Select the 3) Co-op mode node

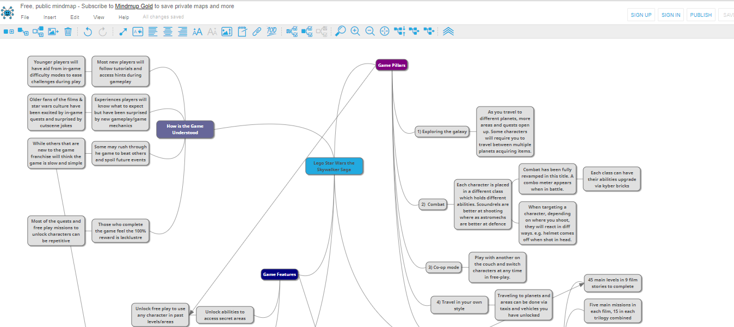[x=443, y=267]
